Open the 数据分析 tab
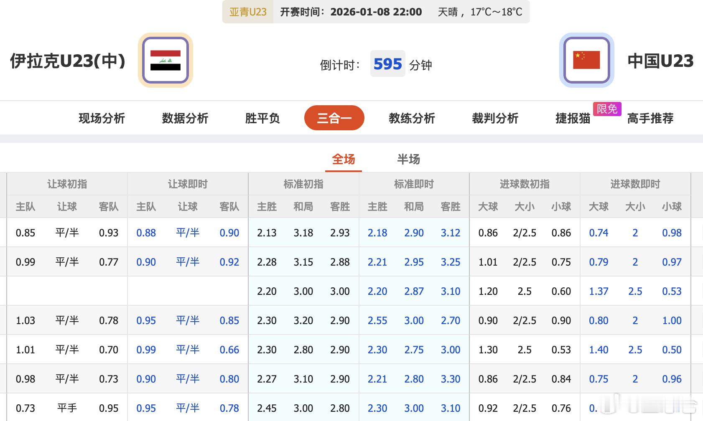Viewport: 703px width, 421px height. tap(185, 119)
